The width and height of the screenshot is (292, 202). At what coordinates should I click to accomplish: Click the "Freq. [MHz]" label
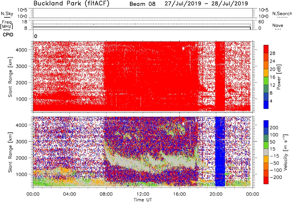tap(7, 24)
